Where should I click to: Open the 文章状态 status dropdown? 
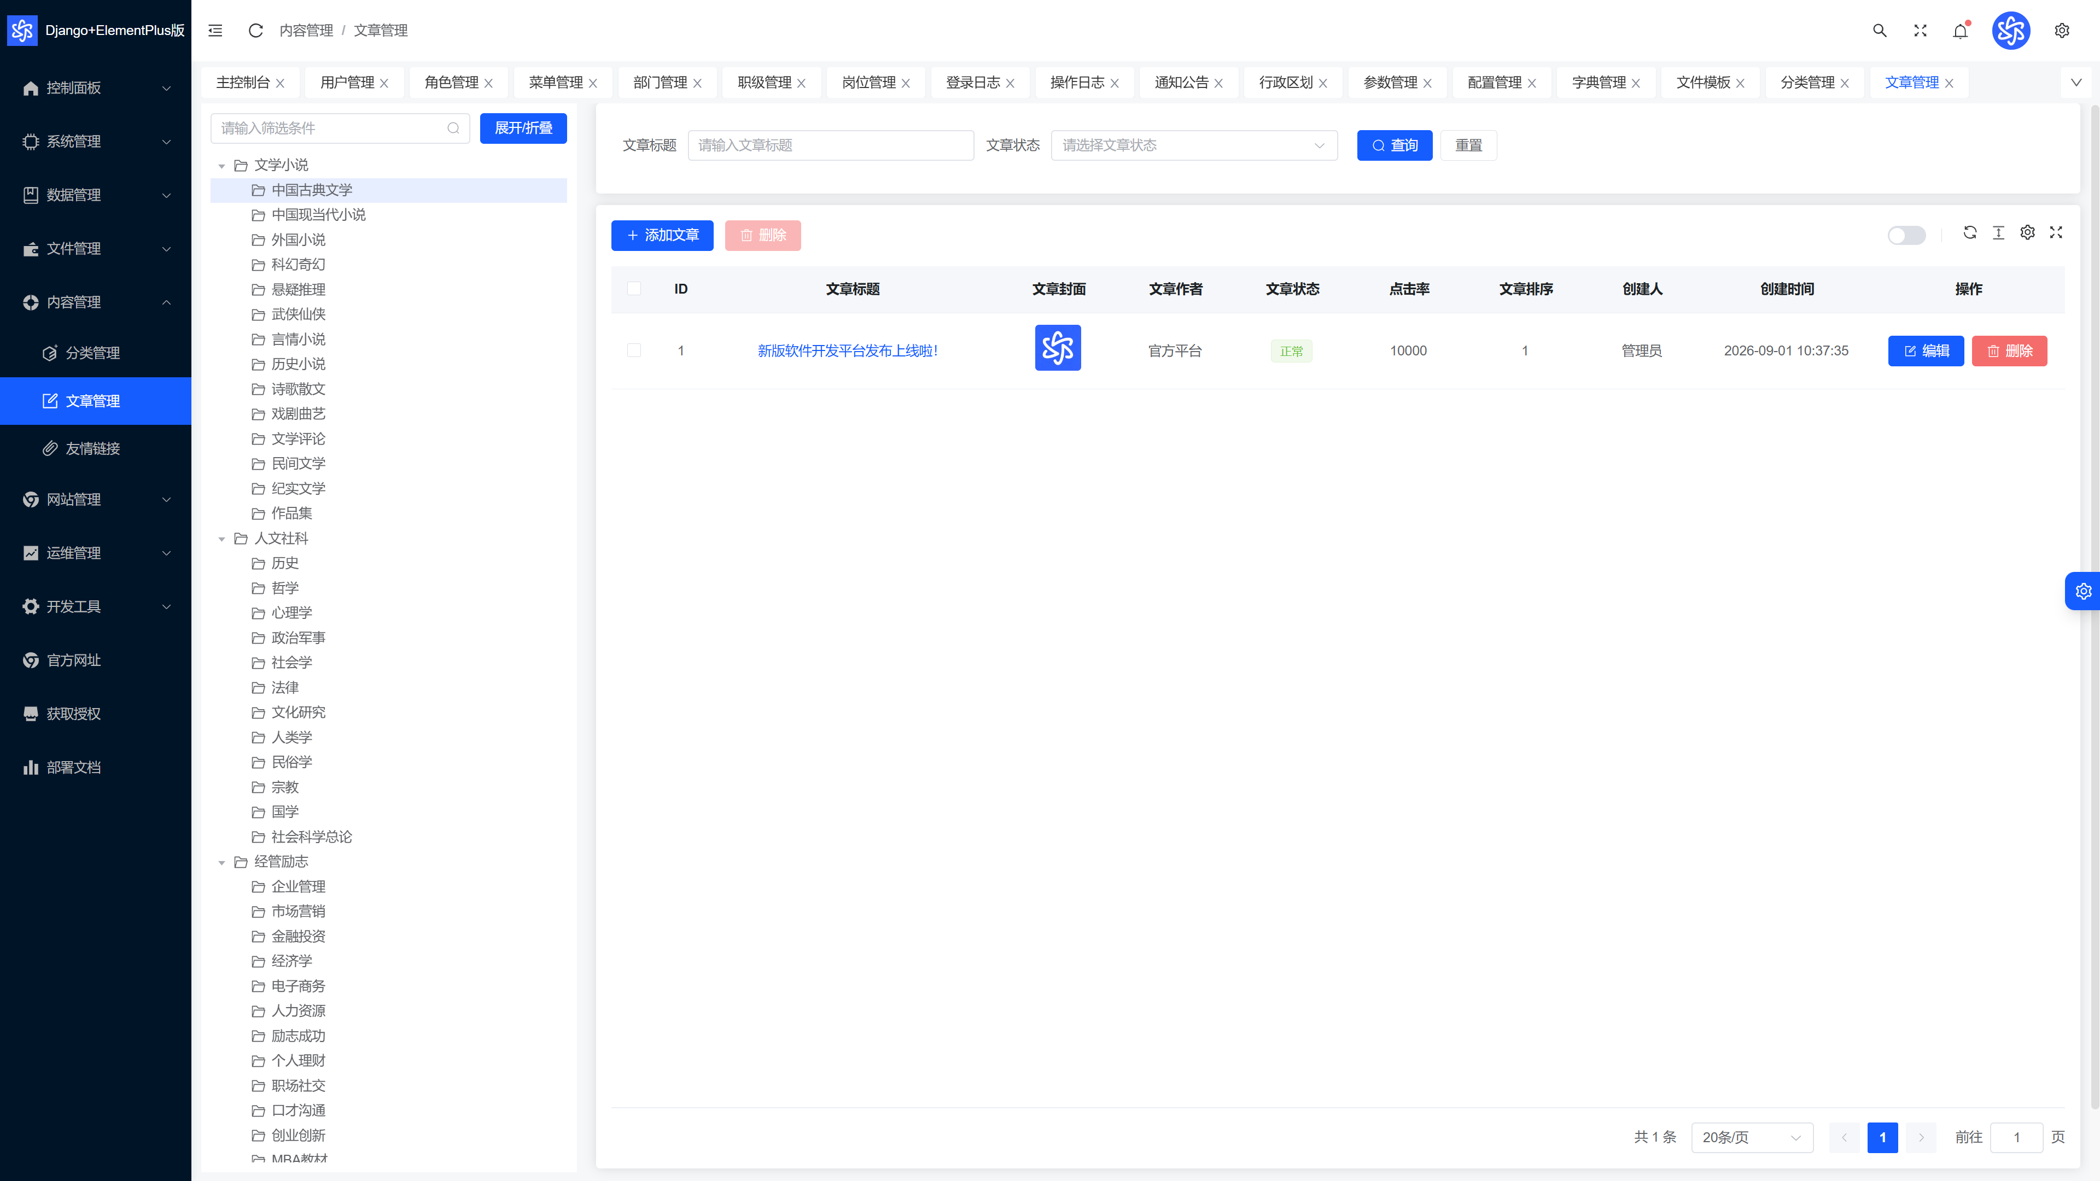(1193, 145)
